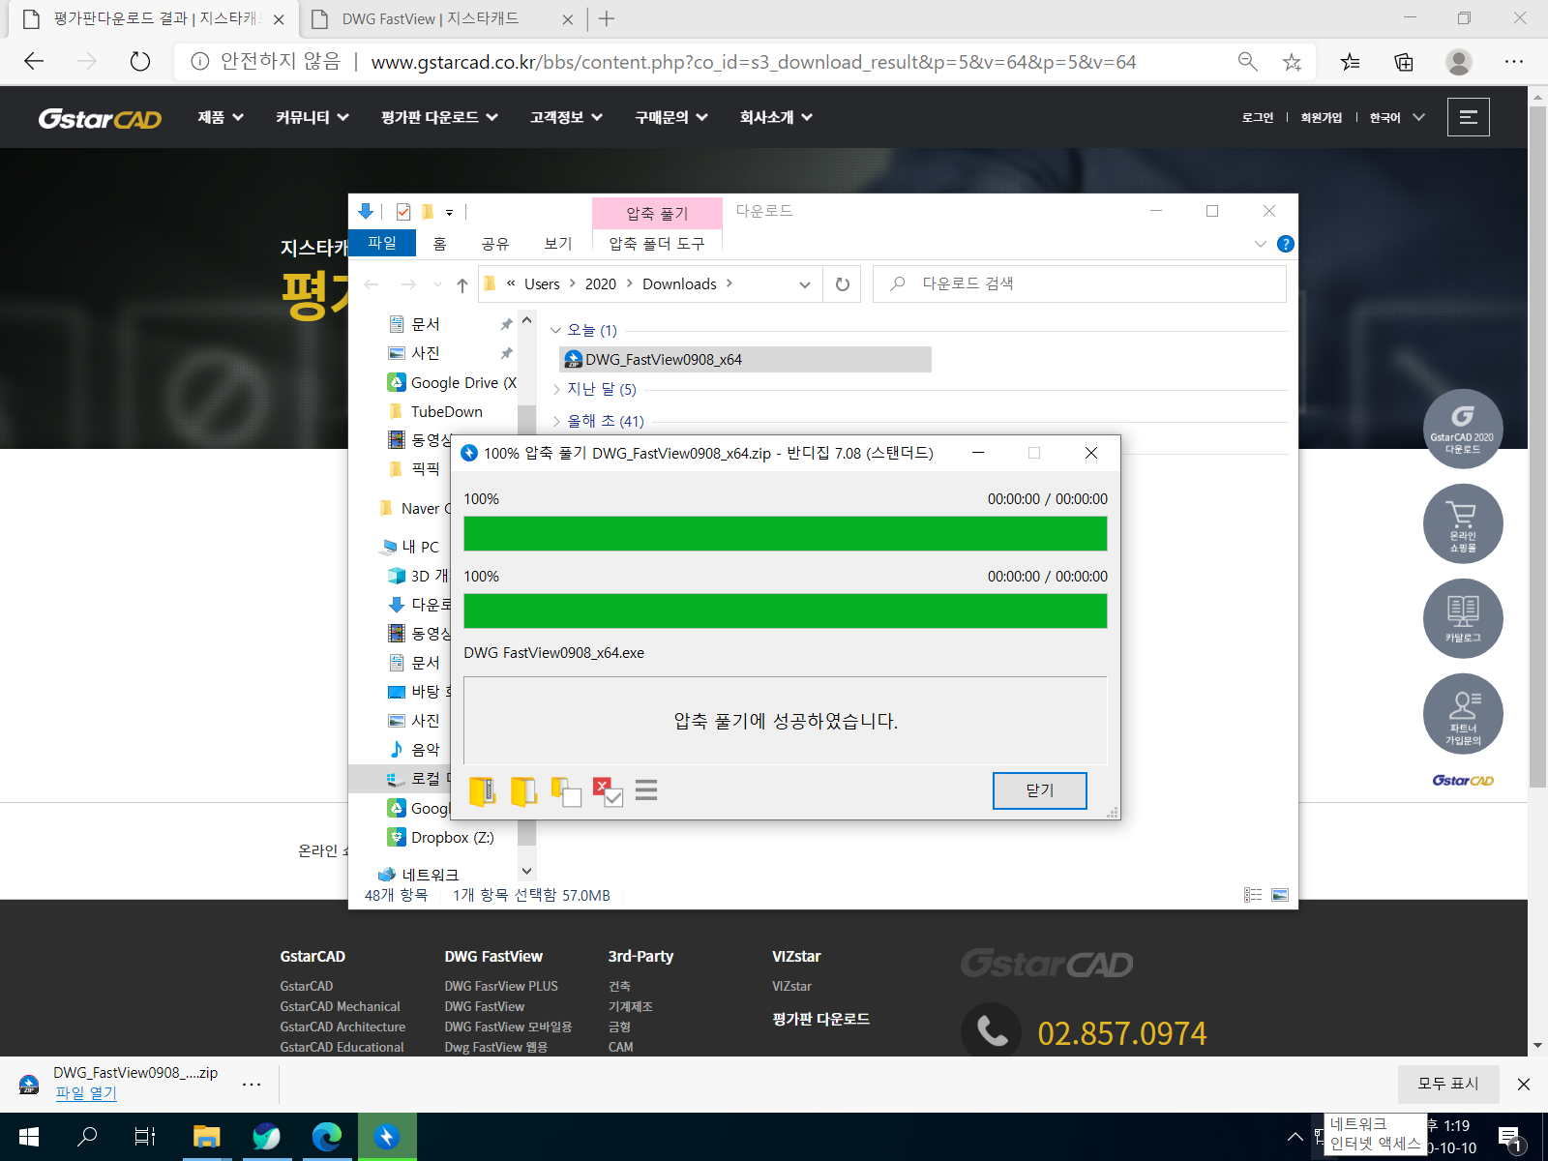Click 닫기 button in Bandizip dialog

(1039, 790)
